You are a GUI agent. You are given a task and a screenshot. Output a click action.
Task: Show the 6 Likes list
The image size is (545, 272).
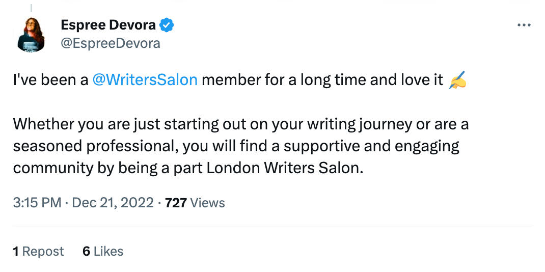point(103,251)
